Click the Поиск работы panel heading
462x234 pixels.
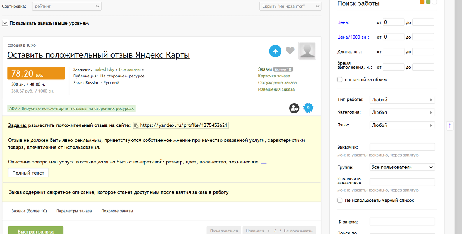click(x=358, y=3)
